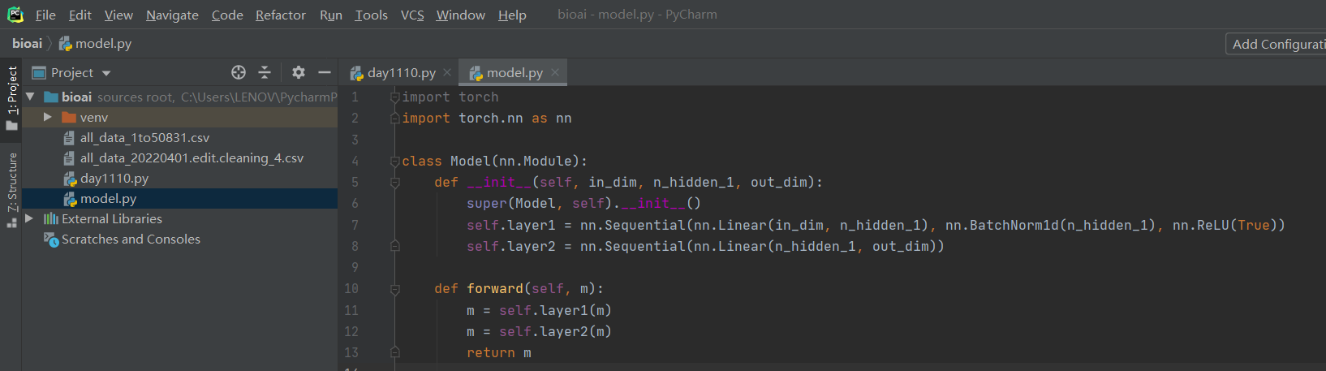Select model.py in project tree
Image resolution: width=1326 pixels, height=371 pixels.
click(x=180, y=199)
